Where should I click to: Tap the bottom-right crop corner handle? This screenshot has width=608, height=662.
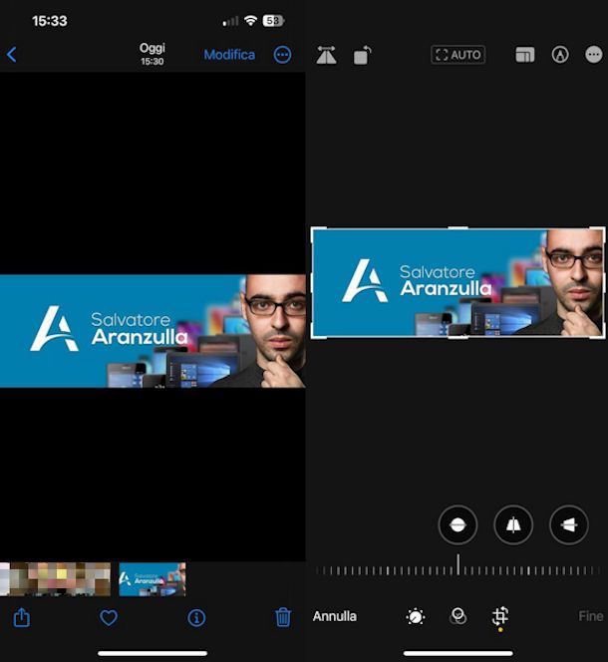click(602, 336)
